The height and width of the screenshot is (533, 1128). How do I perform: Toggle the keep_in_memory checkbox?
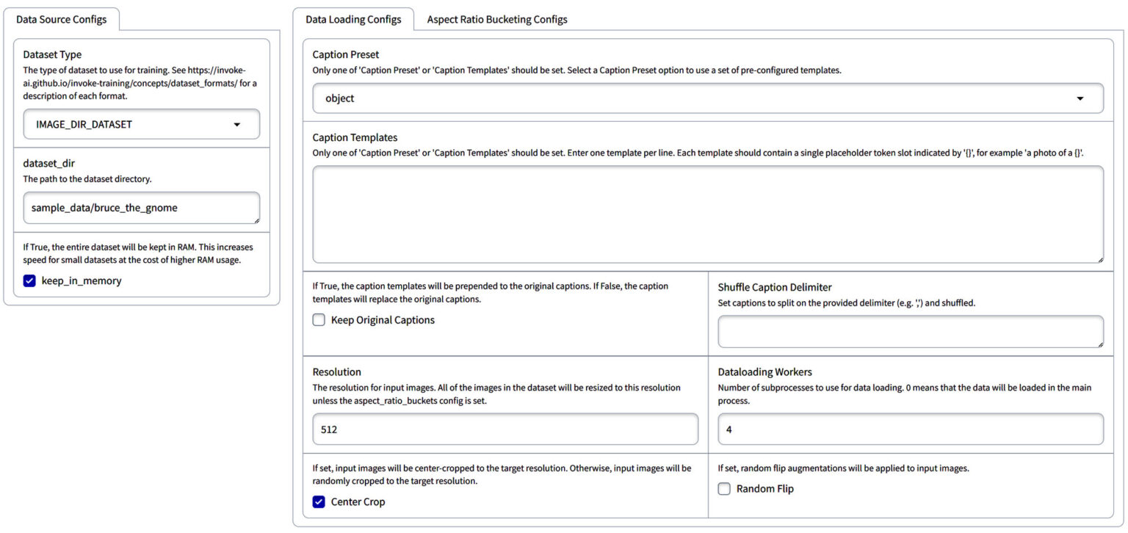click(x=29, y=280)
